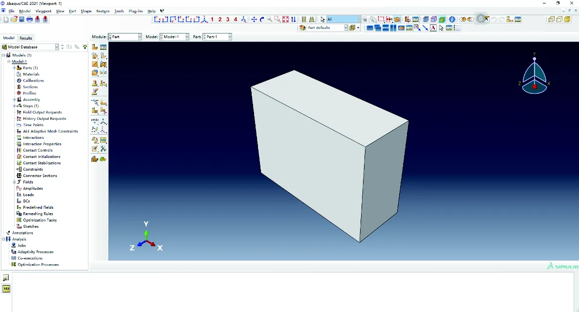Open the Plug-ins menu
Image resolution: width=579 pixels, height=312 pixels.
[x=135, y=11]
